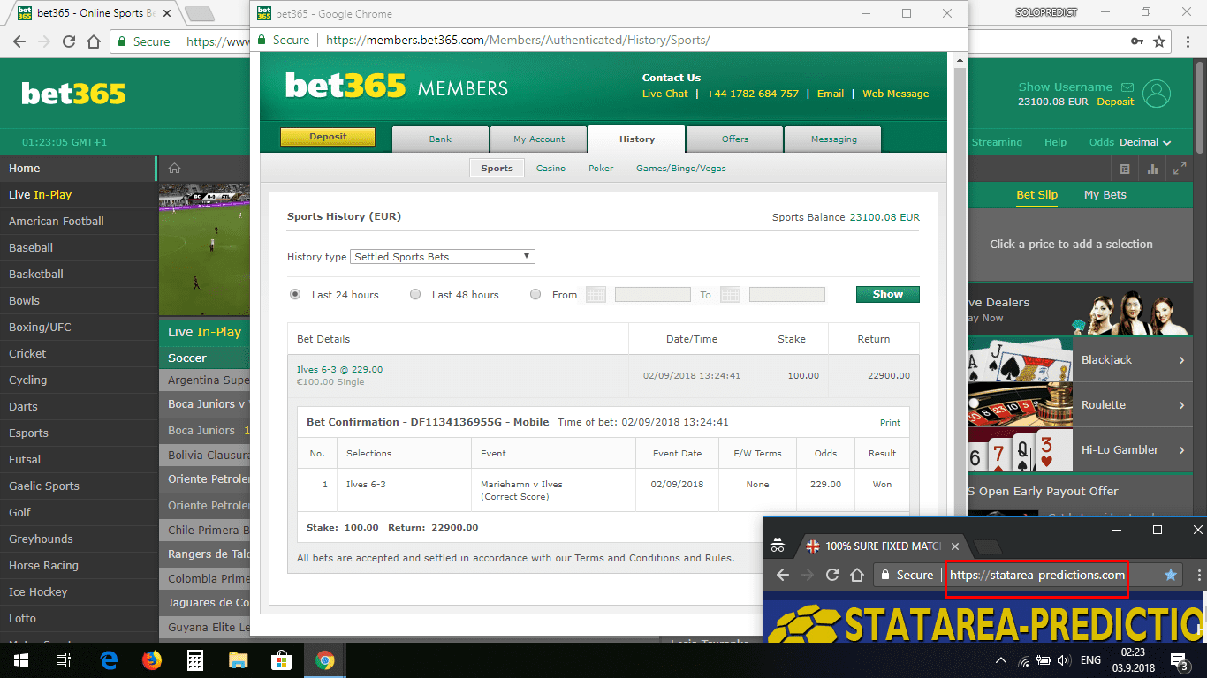
Task: Open Live In-Play in sidebar
Action: (78, 195)
